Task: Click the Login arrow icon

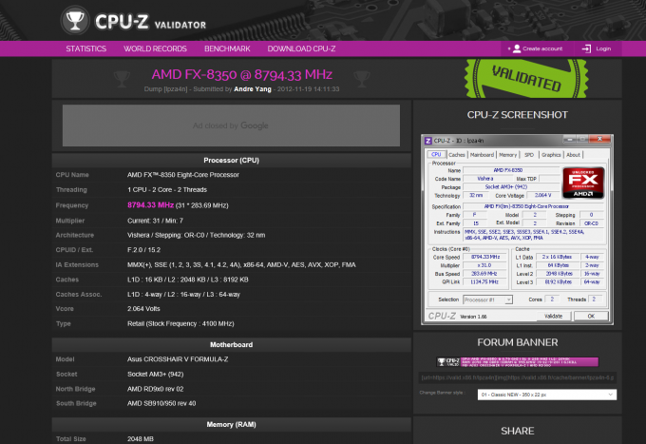Action: point(586,48)
